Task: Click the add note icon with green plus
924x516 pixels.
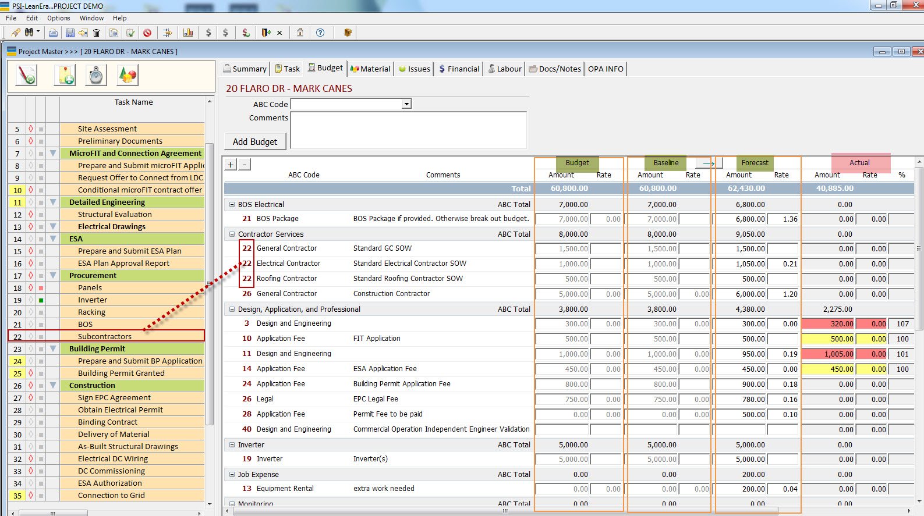Action: pos(65,75)
